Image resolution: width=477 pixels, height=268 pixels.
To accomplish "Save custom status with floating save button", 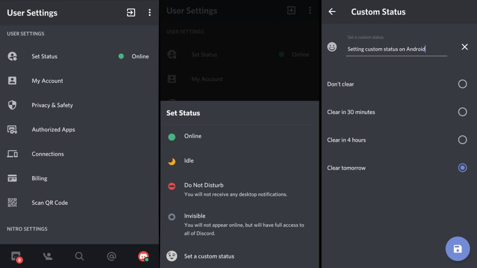I will [x=457, y=249].
